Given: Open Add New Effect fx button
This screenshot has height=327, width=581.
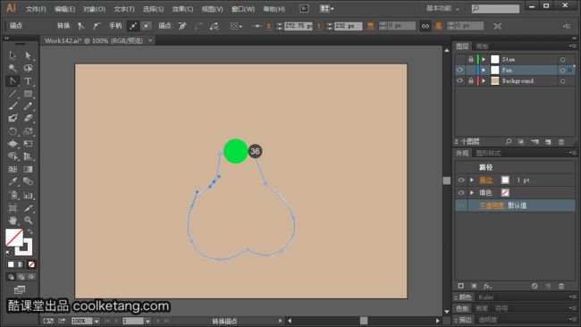Looking at the screenshot, I should point(487,286).
